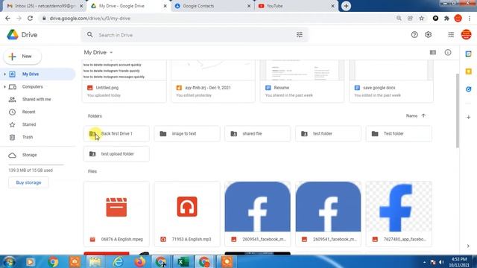Select the Back first Drive 1 folder
Viewport: 477px width, 268px height.
[x=116, y=134]
